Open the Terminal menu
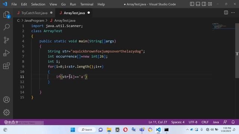 (x=87, y=4)
